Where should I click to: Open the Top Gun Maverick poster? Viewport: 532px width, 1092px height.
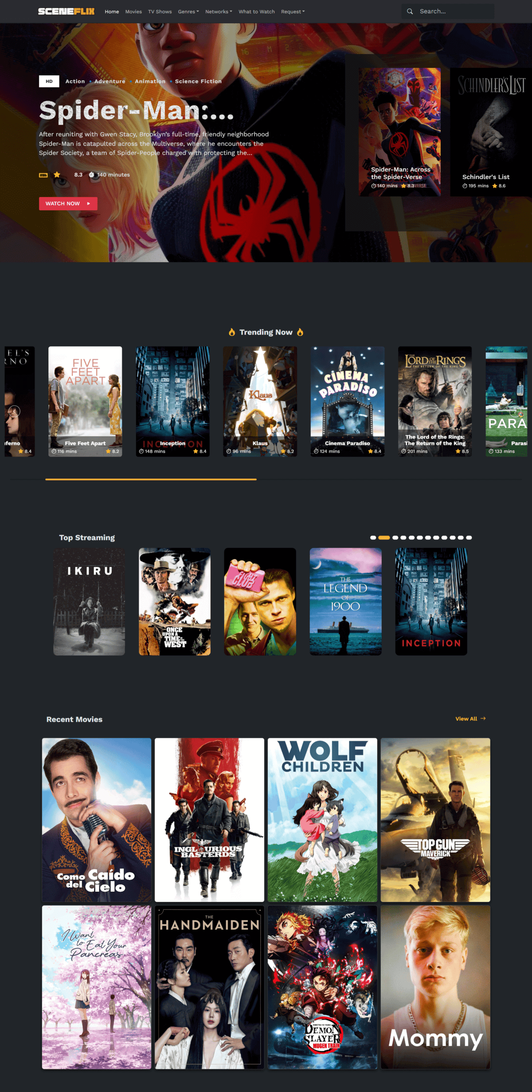(x=435, y=820)
